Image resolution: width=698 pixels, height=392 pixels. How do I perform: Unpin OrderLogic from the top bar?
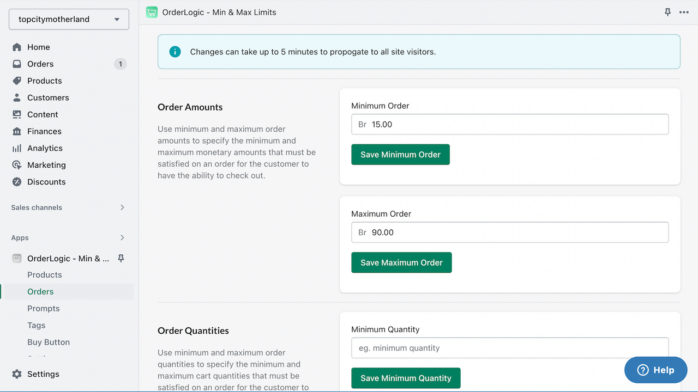[667, 12]
